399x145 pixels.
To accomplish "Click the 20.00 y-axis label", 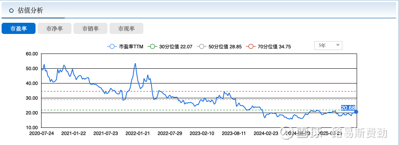I will (x=32, y=113).
